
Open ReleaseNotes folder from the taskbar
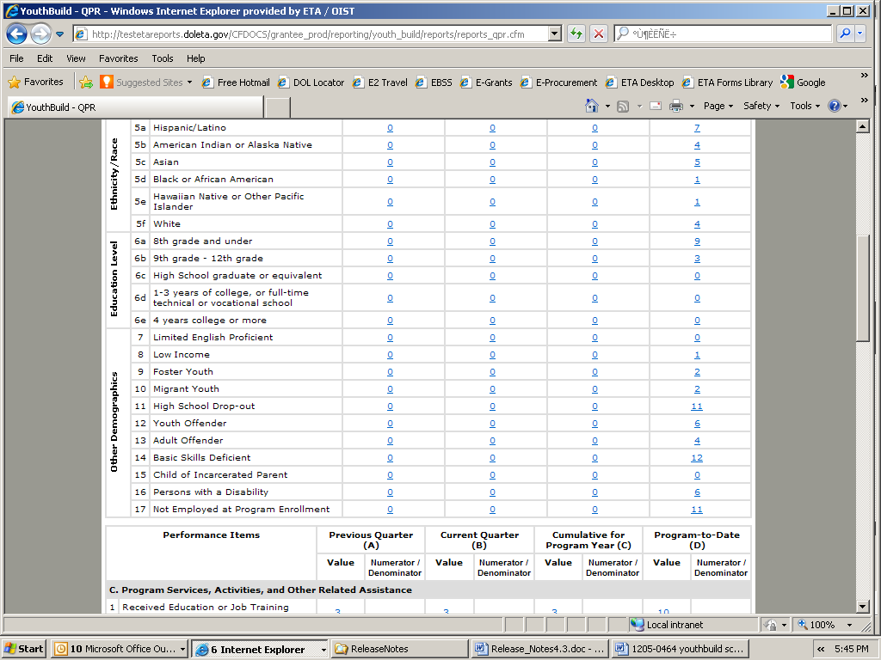[379, 649]
